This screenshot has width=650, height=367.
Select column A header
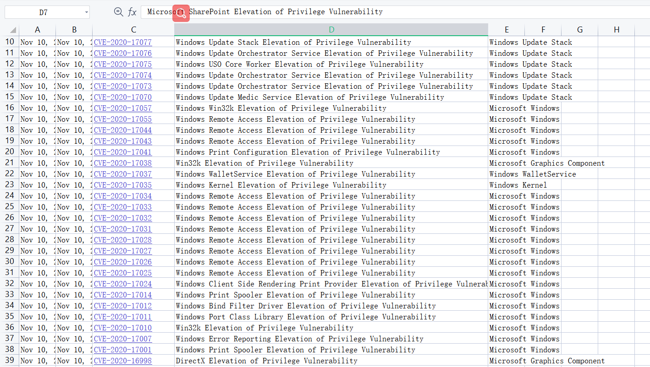coord(38,30)
